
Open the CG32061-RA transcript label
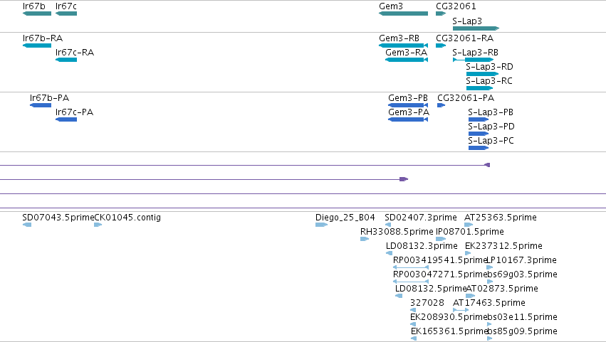point(464,38)
